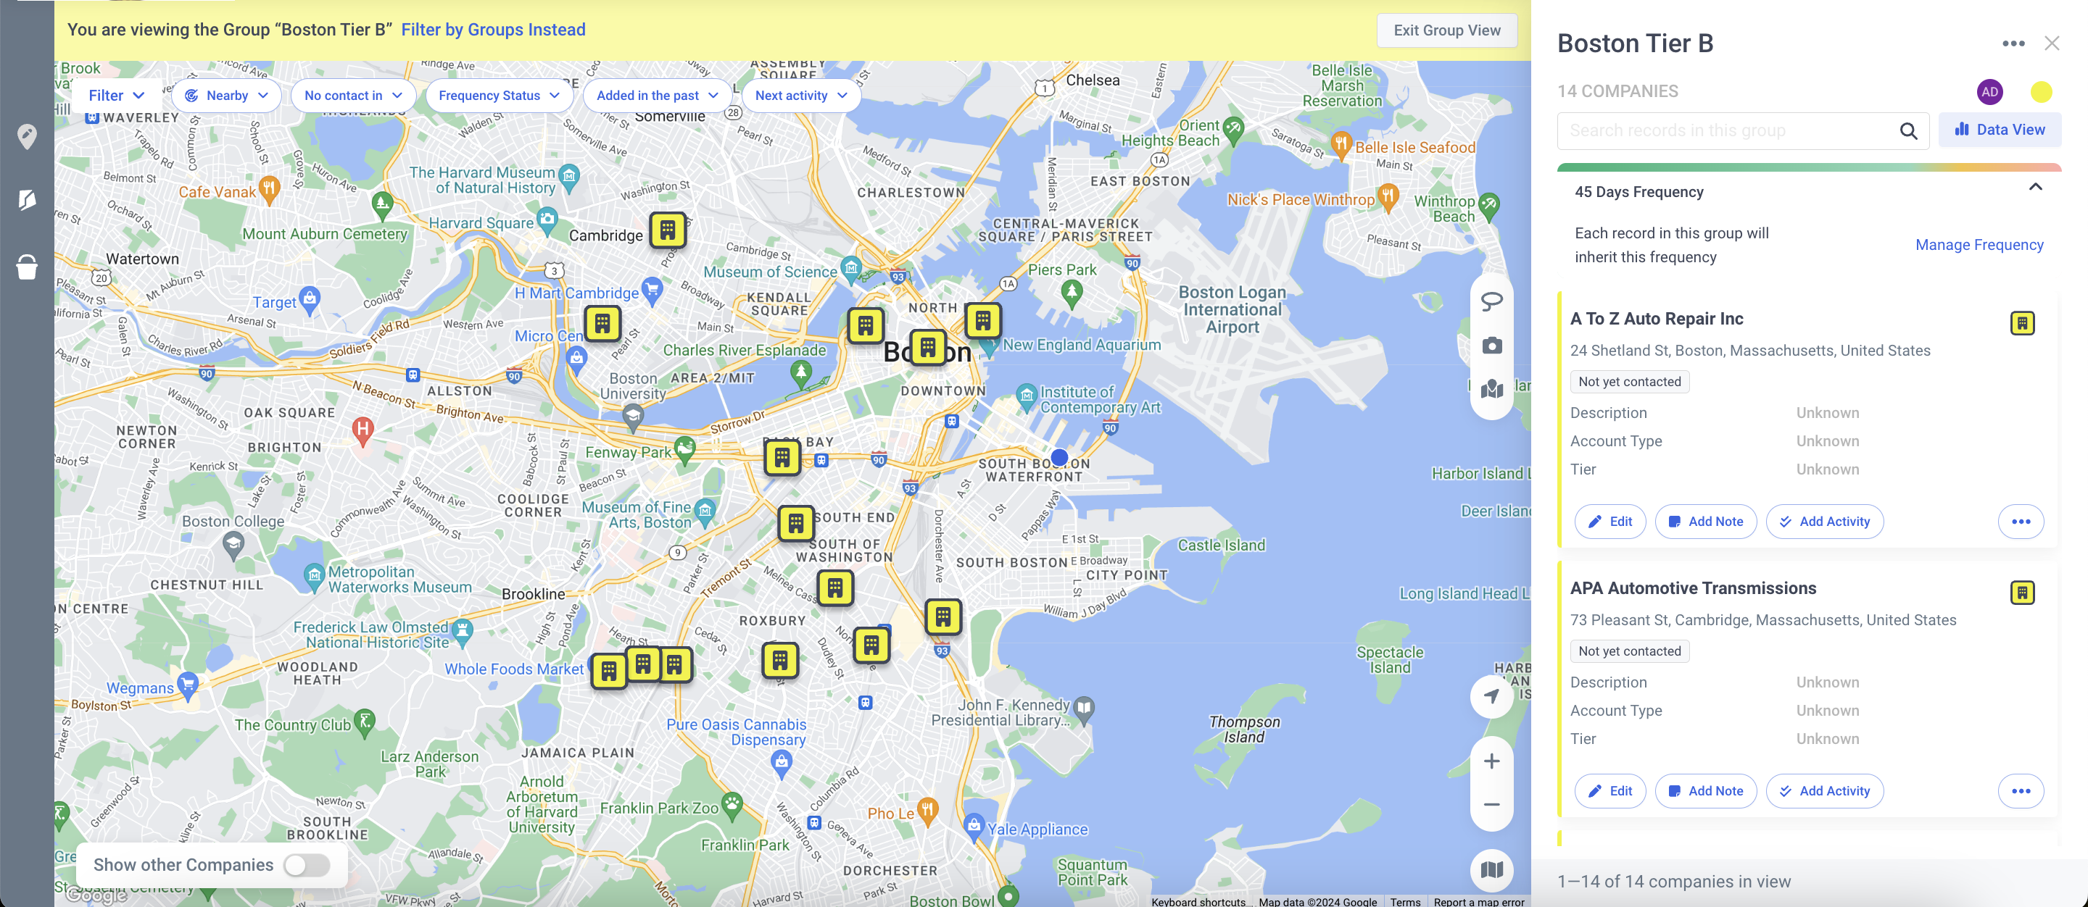2088x907 pixels.
Task: Open the Nearby dropdown
Action: point(227,96)
